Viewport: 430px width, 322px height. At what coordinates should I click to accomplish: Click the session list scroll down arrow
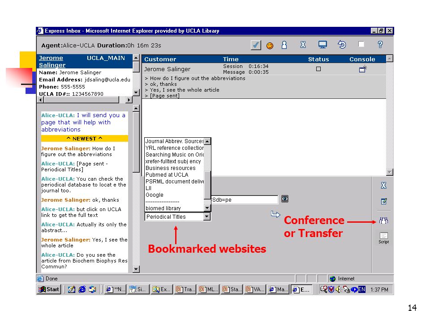coord(389,172)
